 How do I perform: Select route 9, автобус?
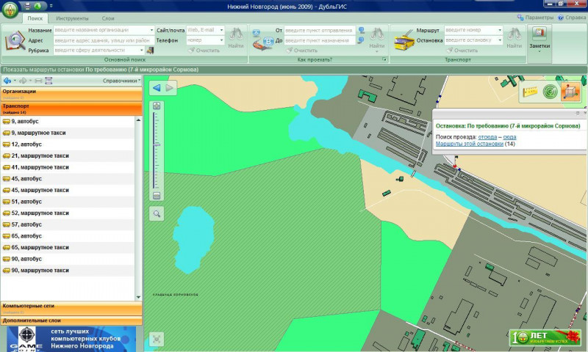point(68,121)
